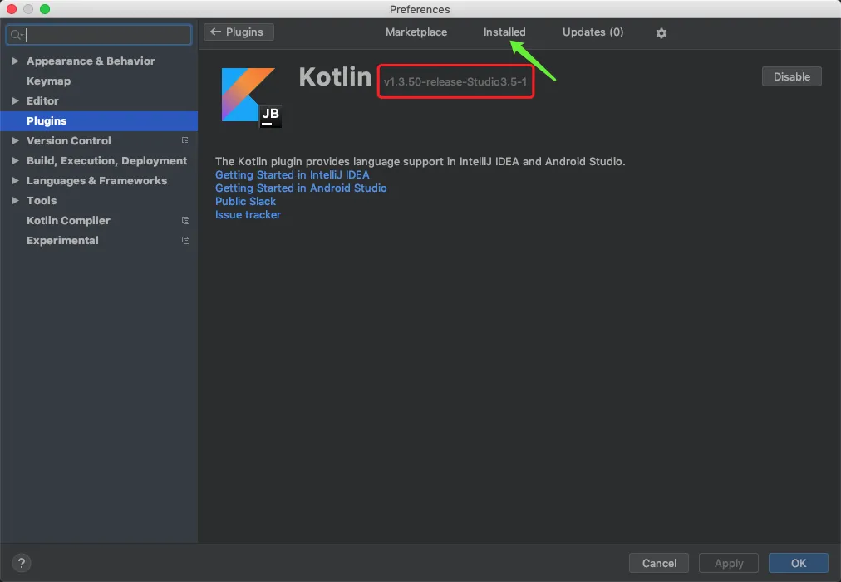
Task: Expand the Version Control arrow
Action: (x=16, y=140)
